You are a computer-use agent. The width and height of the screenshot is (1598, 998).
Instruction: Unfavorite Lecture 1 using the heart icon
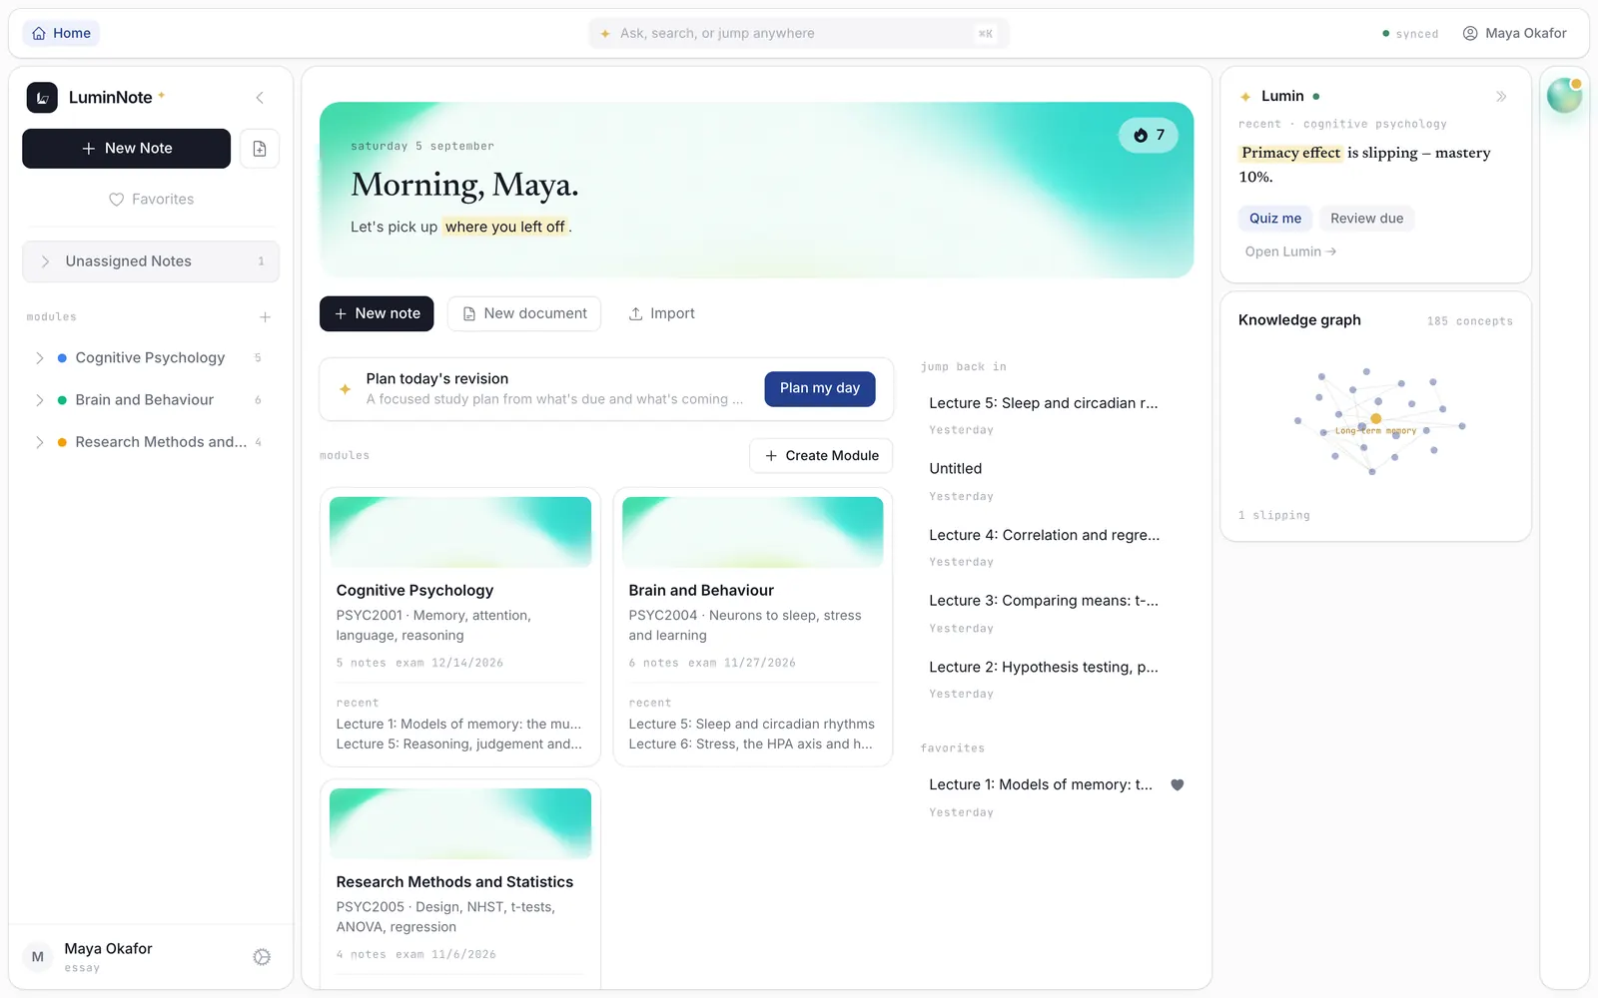pyautogui.click(x=1178, y=785)
